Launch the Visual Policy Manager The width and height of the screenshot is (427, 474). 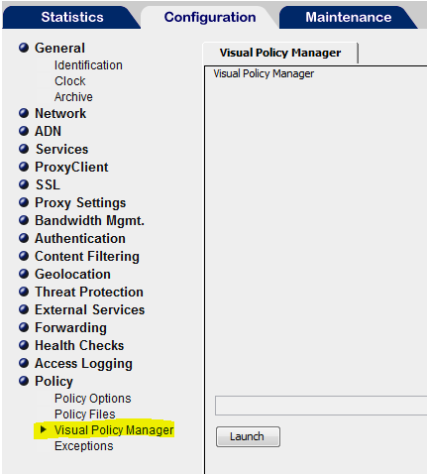(x=248, y=436)
